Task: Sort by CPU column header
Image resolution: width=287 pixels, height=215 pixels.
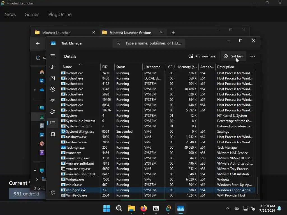Action: coord(171,67)
